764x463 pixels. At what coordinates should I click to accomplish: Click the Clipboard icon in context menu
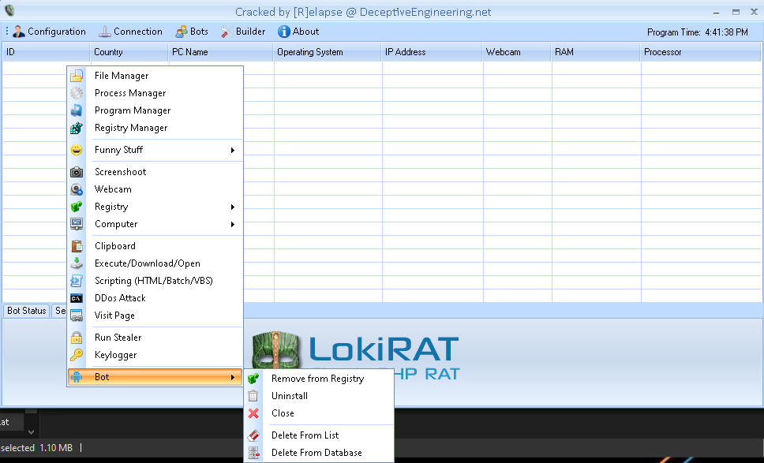point(77,246)
